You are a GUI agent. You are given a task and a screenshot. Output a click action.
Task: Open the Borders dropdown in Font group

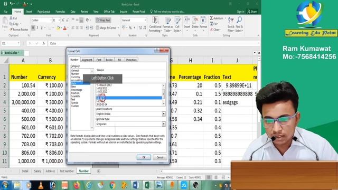pyautogui.click(x=53, y=28)
